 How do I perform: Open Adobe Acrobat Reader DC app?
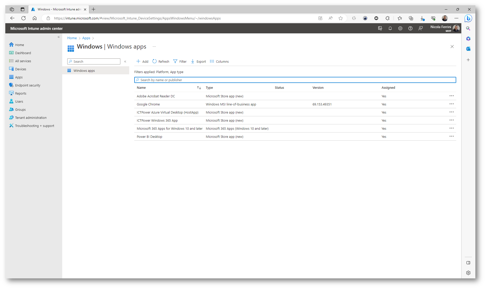[156, 96]
